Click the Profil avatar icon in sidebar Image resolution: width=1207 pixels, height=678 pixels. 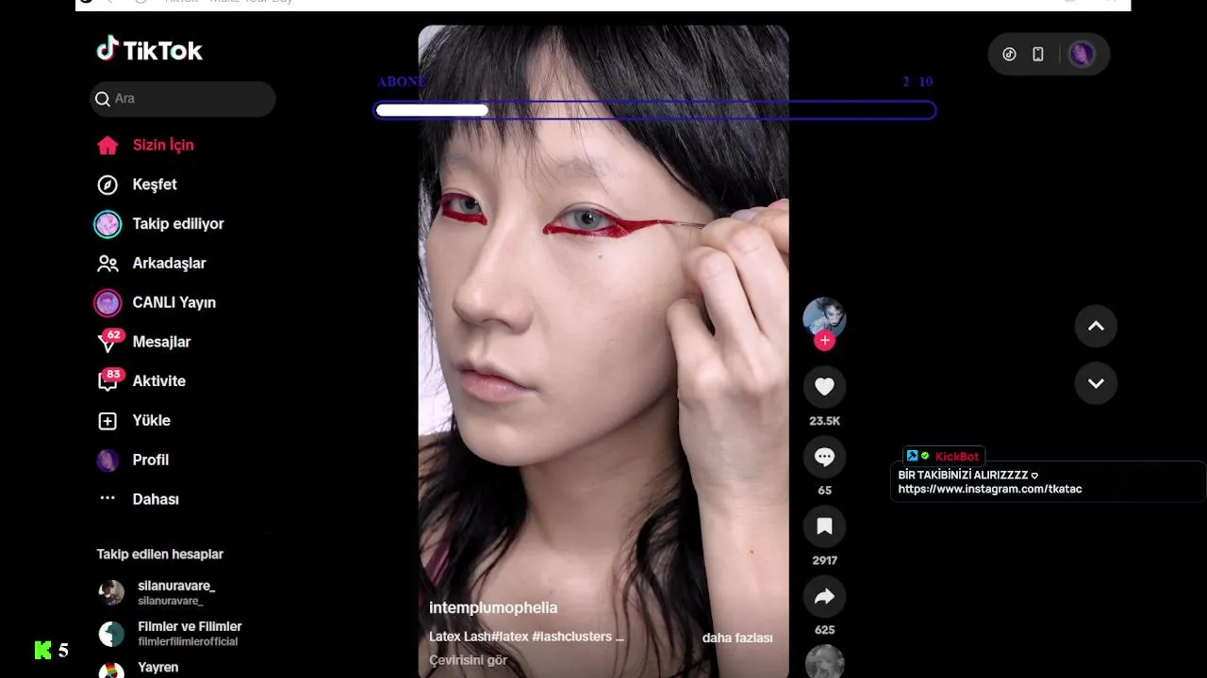(x=107, y=460)
